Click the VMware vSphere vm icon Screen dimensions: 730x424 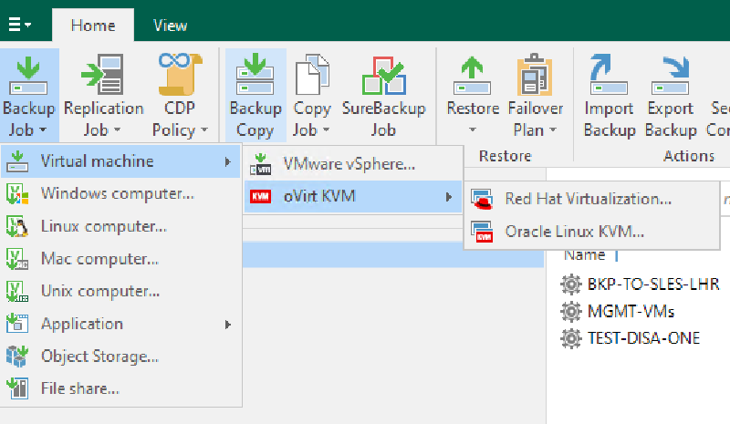pyautogui.click(x=261, y=164)
